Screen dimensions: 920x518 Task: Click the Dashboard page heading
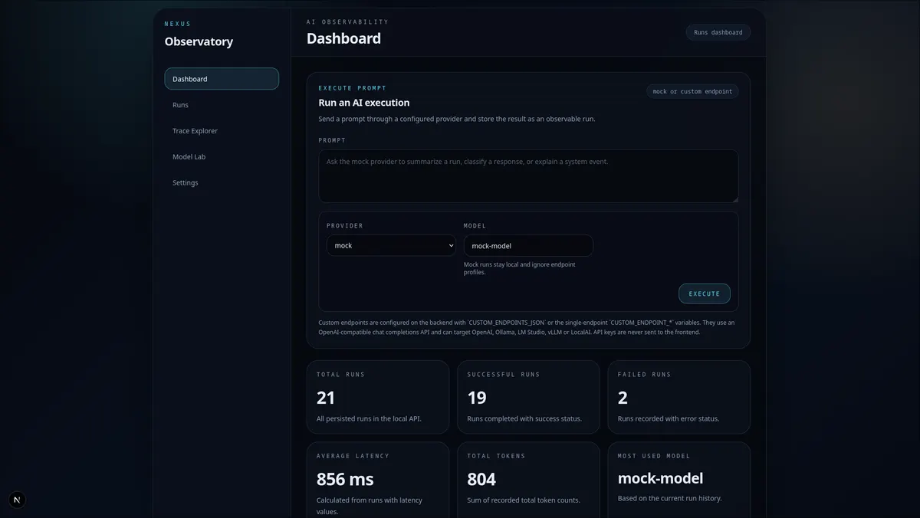click(343, 38)
